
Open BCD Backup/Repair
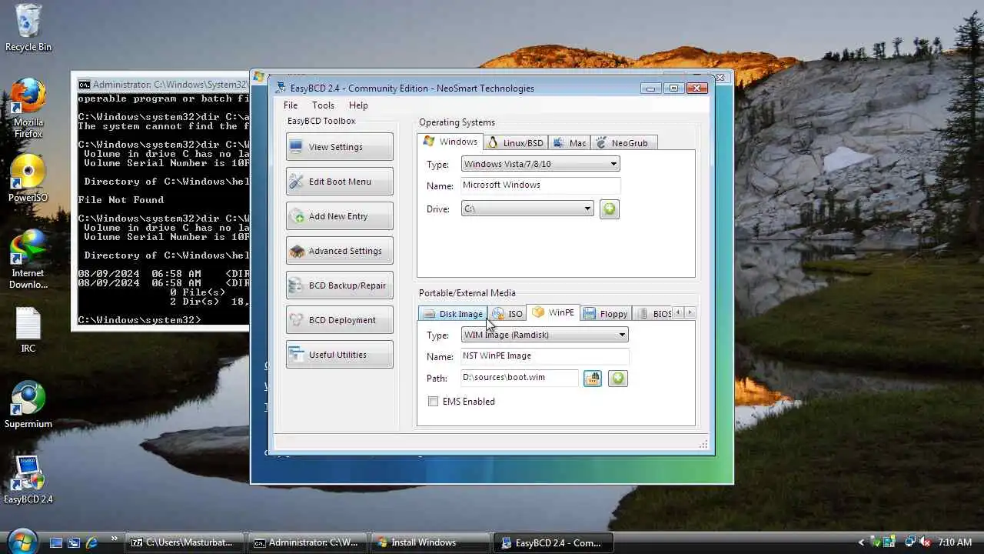[x=339, y=285]
